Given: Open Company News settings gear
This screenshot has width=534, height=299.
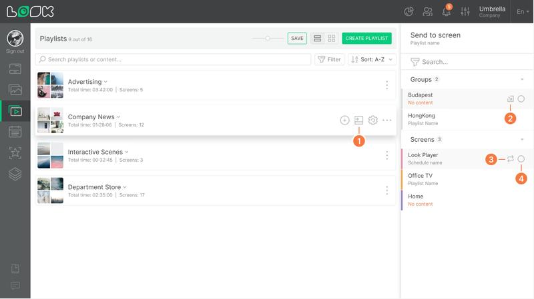Looking at the screenshot, I should coord(373,120).
